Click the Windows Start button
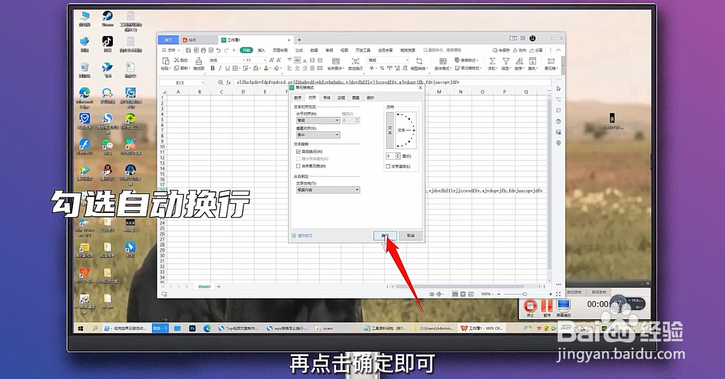This screenshot has width=725, height=379. coord(81,328)
